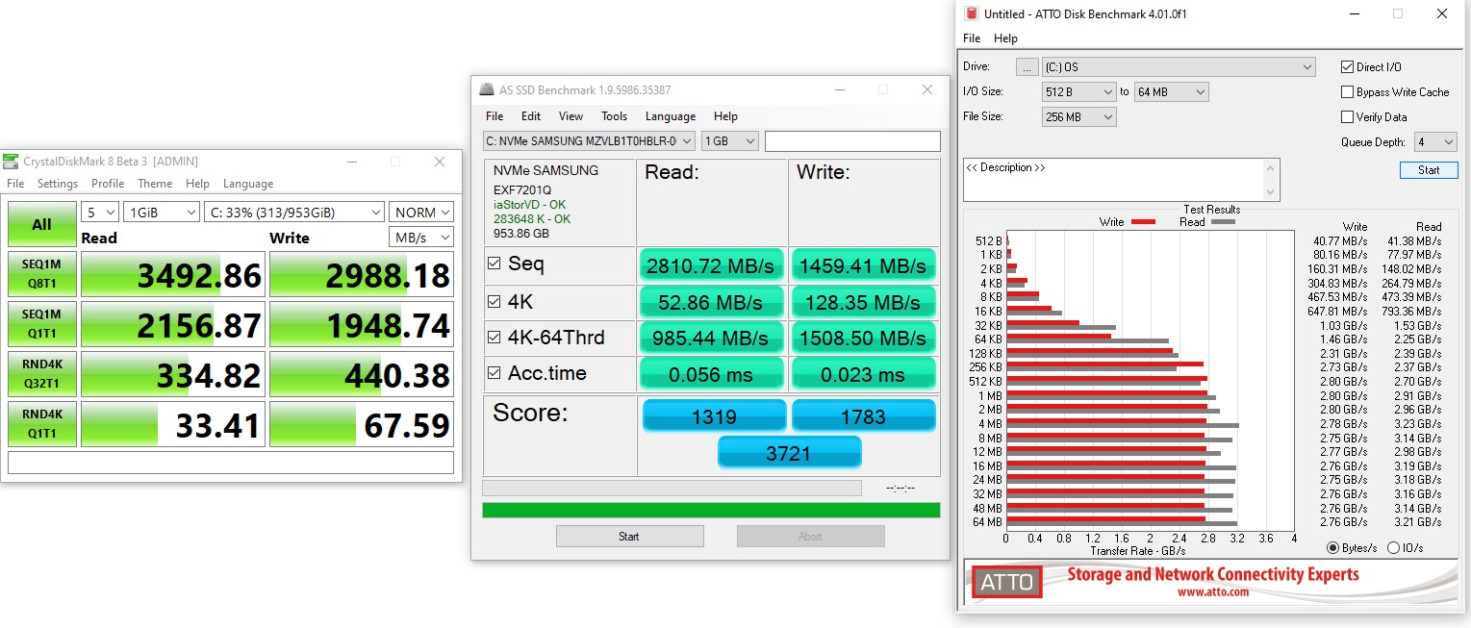
Task: Click the Description text box in ATTO
Action: (1122, 180)
